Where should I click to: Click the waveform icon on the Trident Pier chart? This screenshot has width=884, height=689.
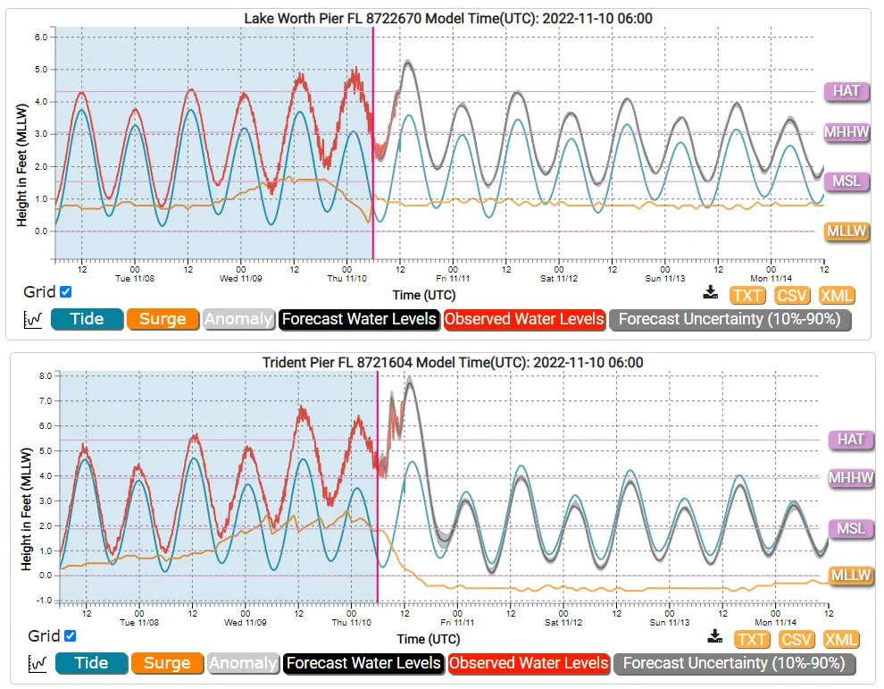(38, 664)
